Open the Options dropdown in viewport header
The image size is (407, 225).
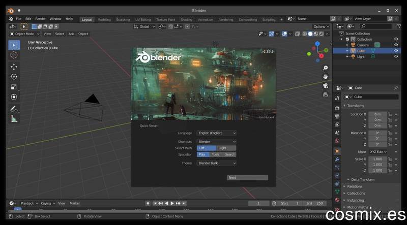pyautogui.click(x=321, y=26)
